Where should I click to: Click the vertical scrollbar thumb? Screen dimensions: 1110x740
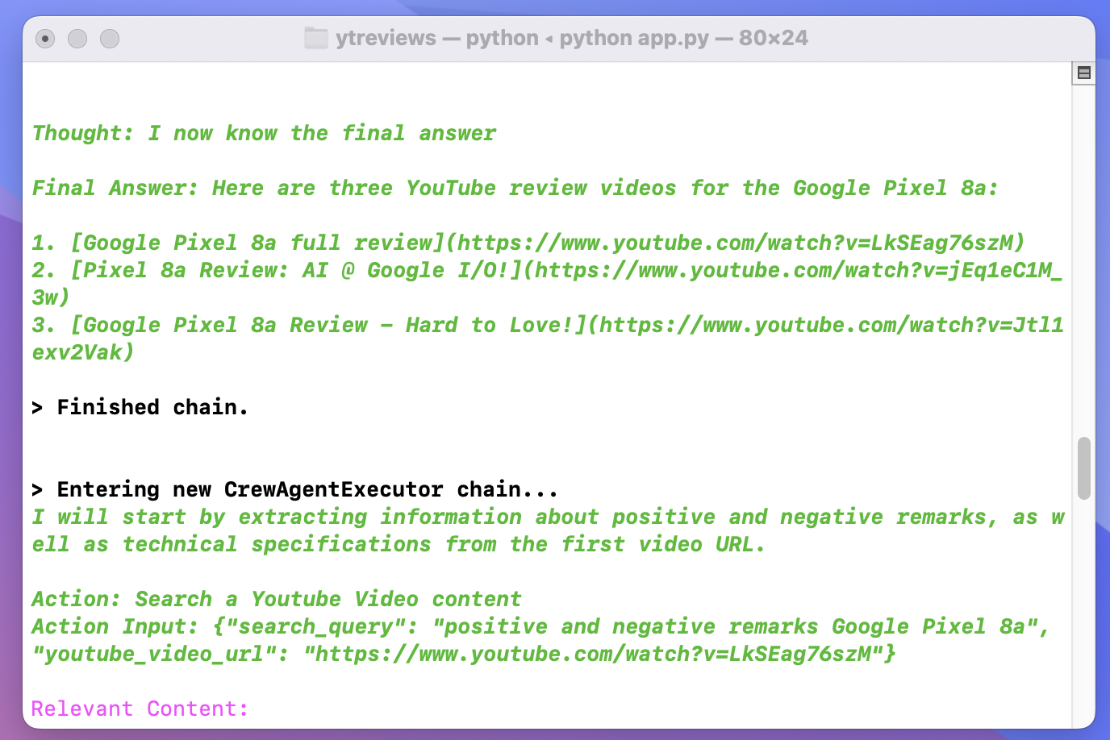tap(1083, 468)
